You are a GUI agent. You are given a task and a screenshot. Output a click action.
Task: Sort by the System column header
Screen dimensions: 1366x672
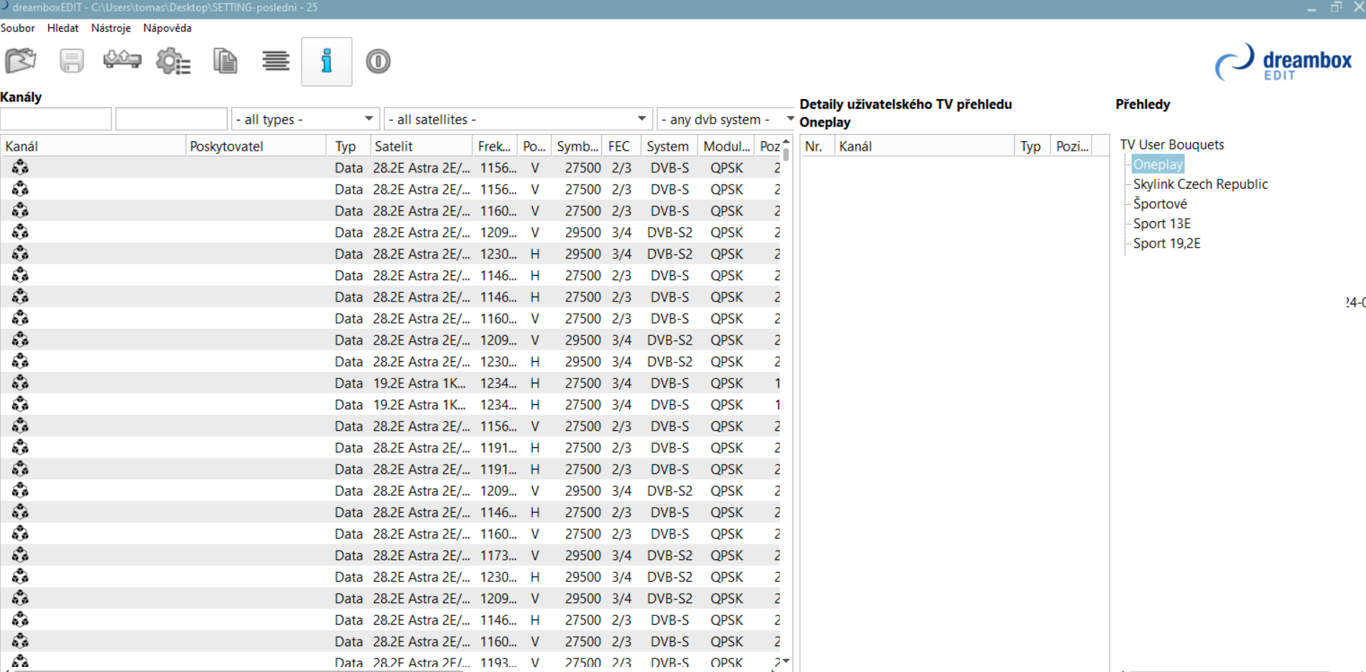coord(668,146)
